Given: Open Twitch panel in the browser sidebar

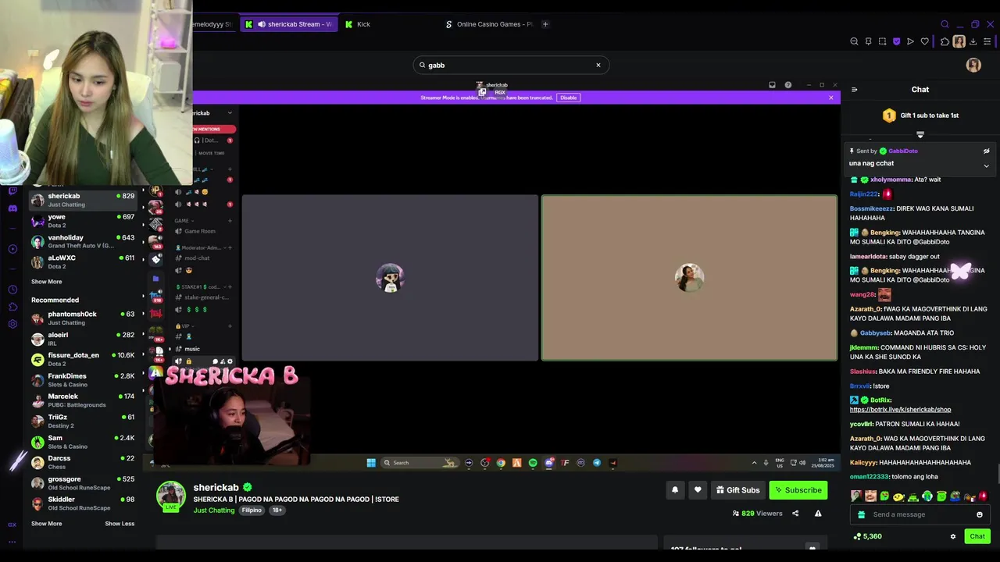Looking at the screenshot, I should (12, 190).
